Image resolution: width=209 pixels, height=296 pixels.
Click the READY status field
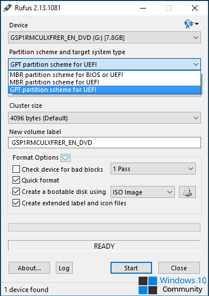click(104, 246)
